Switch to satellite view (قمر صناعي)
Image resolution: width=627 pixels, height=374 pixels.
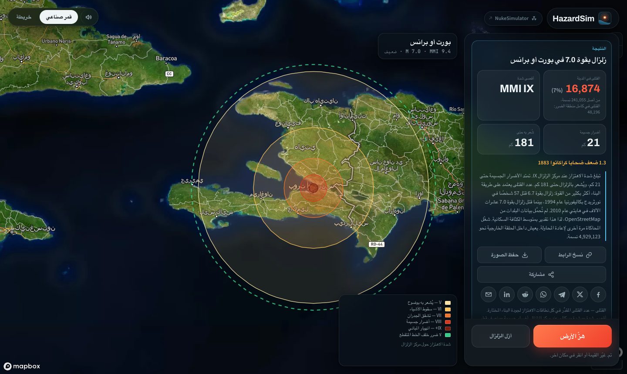[59, 17]
